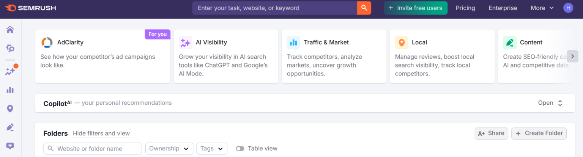Open the heart chat bubble sidebar icon
This screenshot has width=583, height=157.
10,146
